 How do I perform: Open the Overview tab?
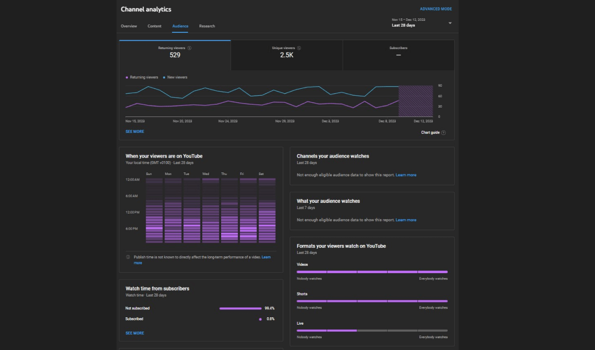click(129, 26)
